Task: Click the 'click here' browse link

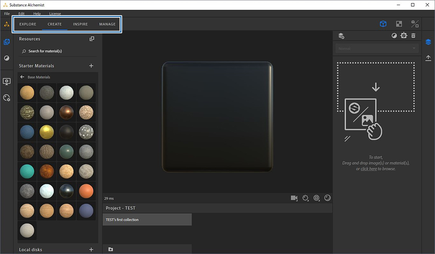Action: click(369, 169)
